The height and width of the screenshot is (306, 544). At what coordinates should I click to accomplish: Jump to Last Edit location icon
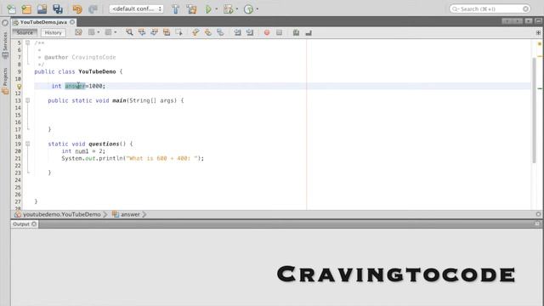[x=78, y=32]
